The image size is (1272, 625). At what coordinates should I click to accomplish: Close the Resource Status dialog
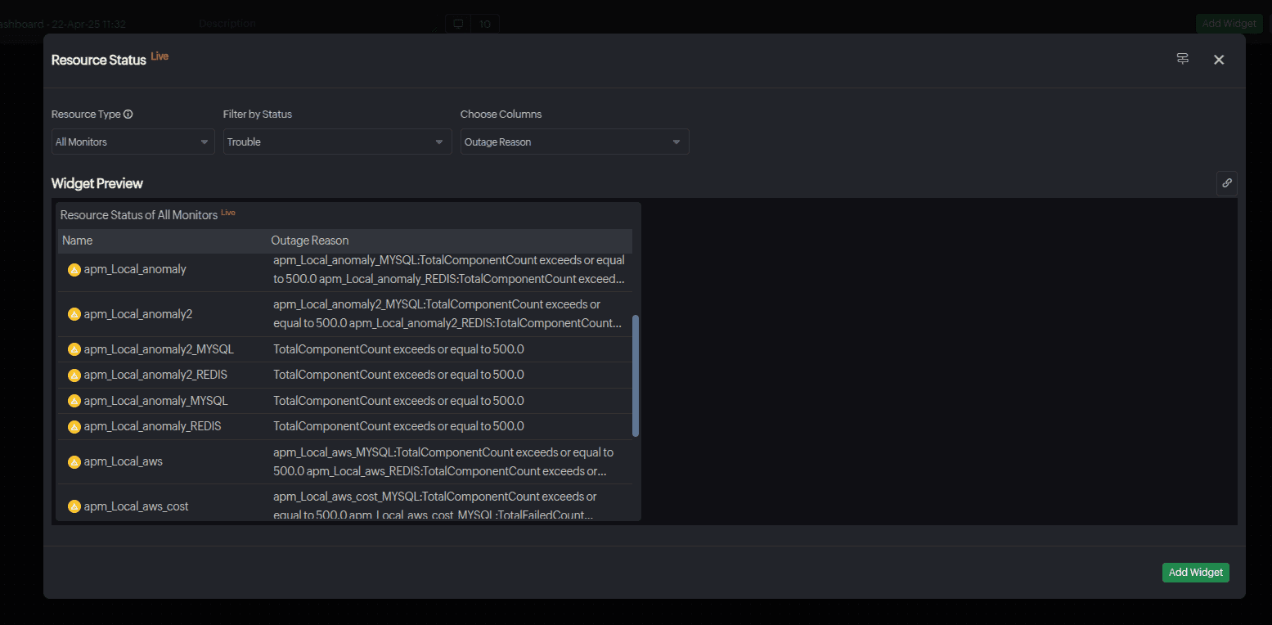point(1218,60)
